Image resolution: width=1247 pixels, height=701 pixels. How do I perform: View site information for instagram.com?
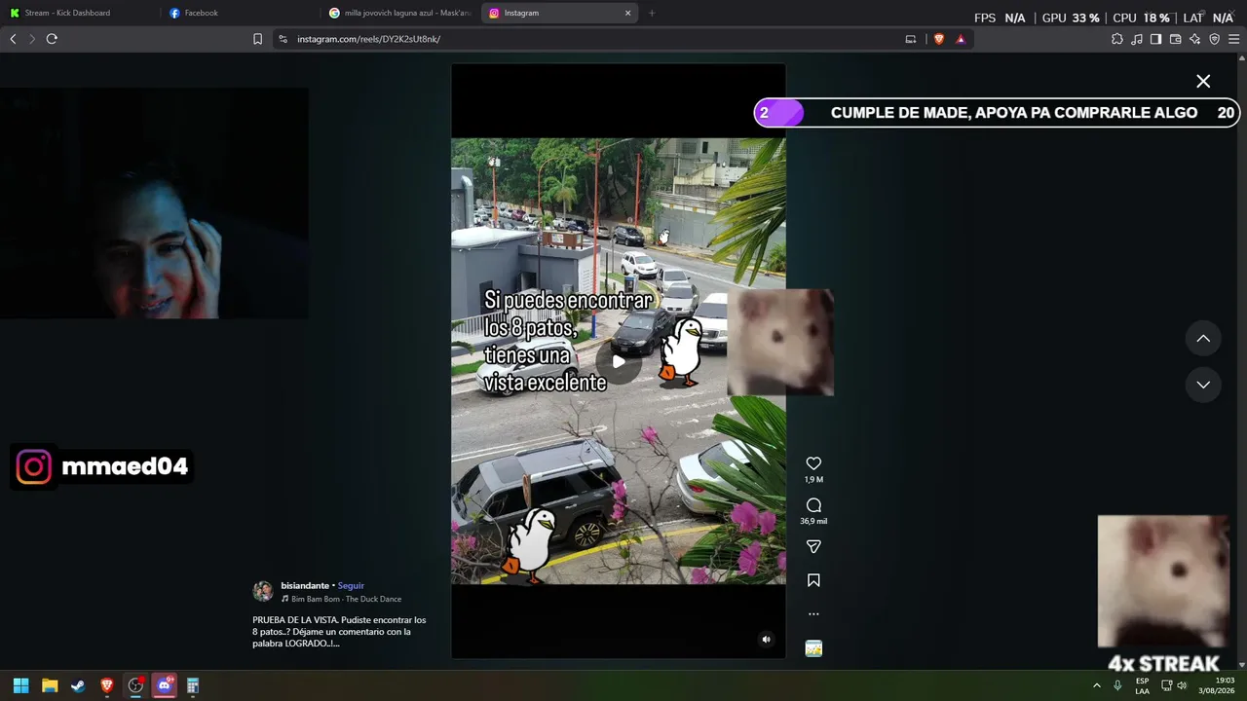coord(283,39)
